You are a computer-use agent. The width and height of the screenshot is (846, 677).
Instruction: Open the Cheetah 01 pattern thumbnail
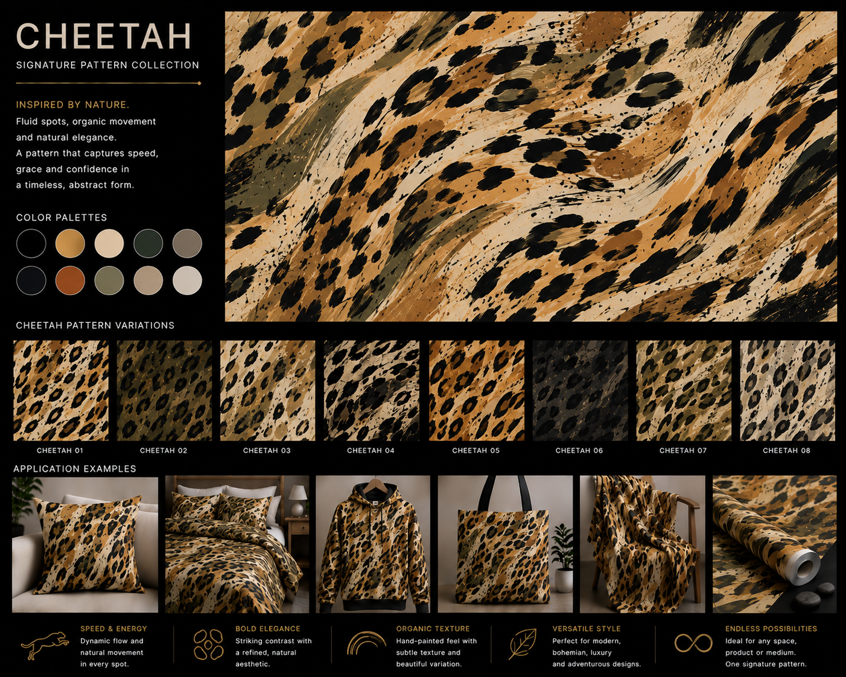61,390
